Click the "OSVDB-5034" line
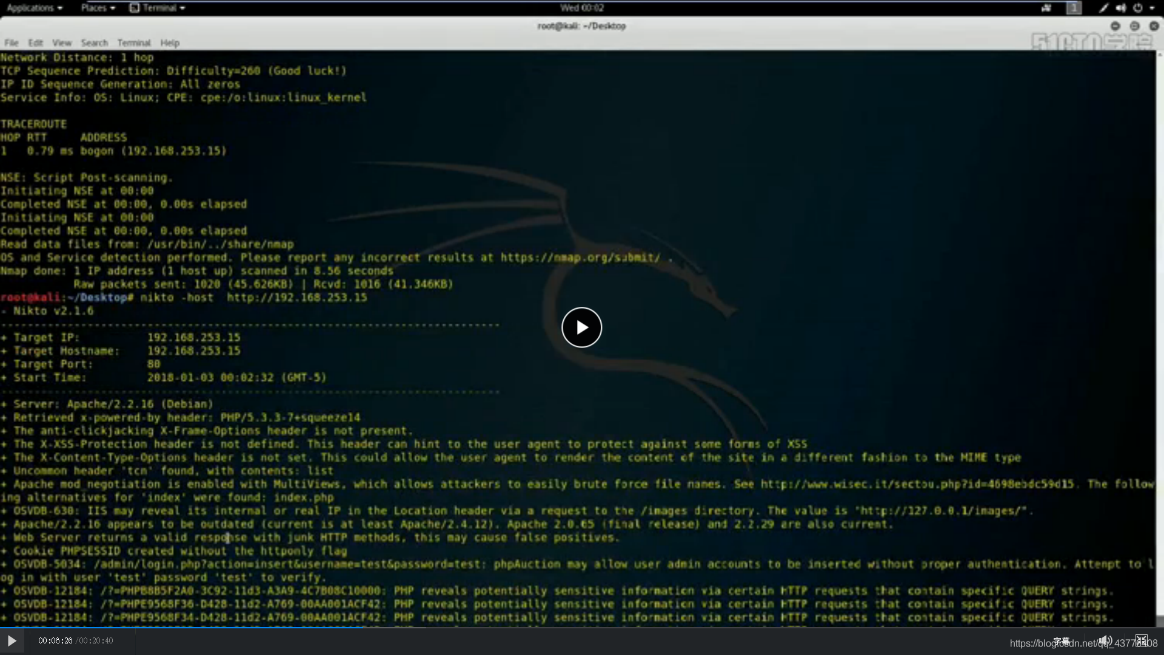This screenshot has width=1164, height=655. 577,571
